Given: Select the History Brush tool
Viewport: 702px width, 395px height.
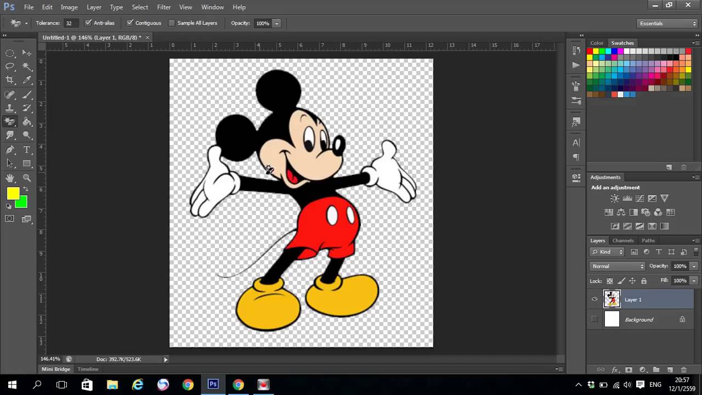Looking at the screenshot, I should (x=26, y=108).
